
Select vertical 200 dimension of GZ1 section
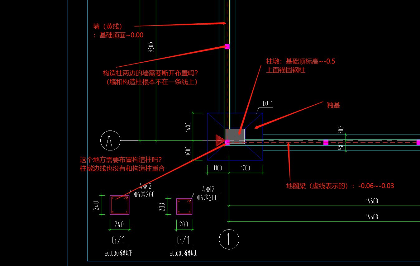point(162,207)
